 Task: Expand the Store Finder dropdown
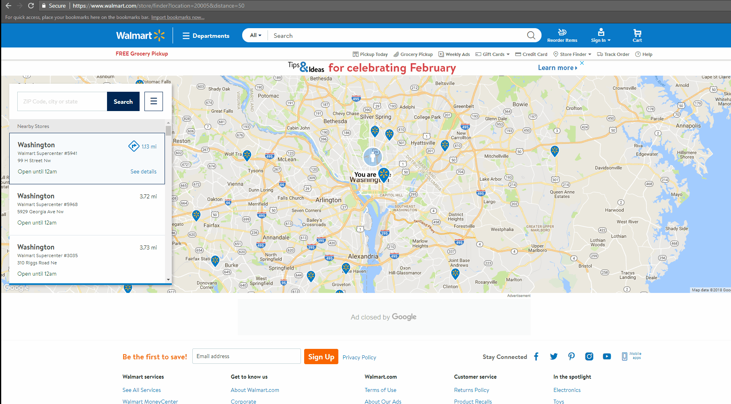(572, 54)
